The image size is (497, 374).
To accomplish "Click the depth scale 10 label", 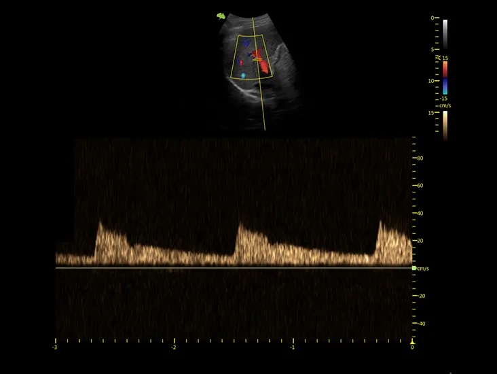I will click(431, 81).
